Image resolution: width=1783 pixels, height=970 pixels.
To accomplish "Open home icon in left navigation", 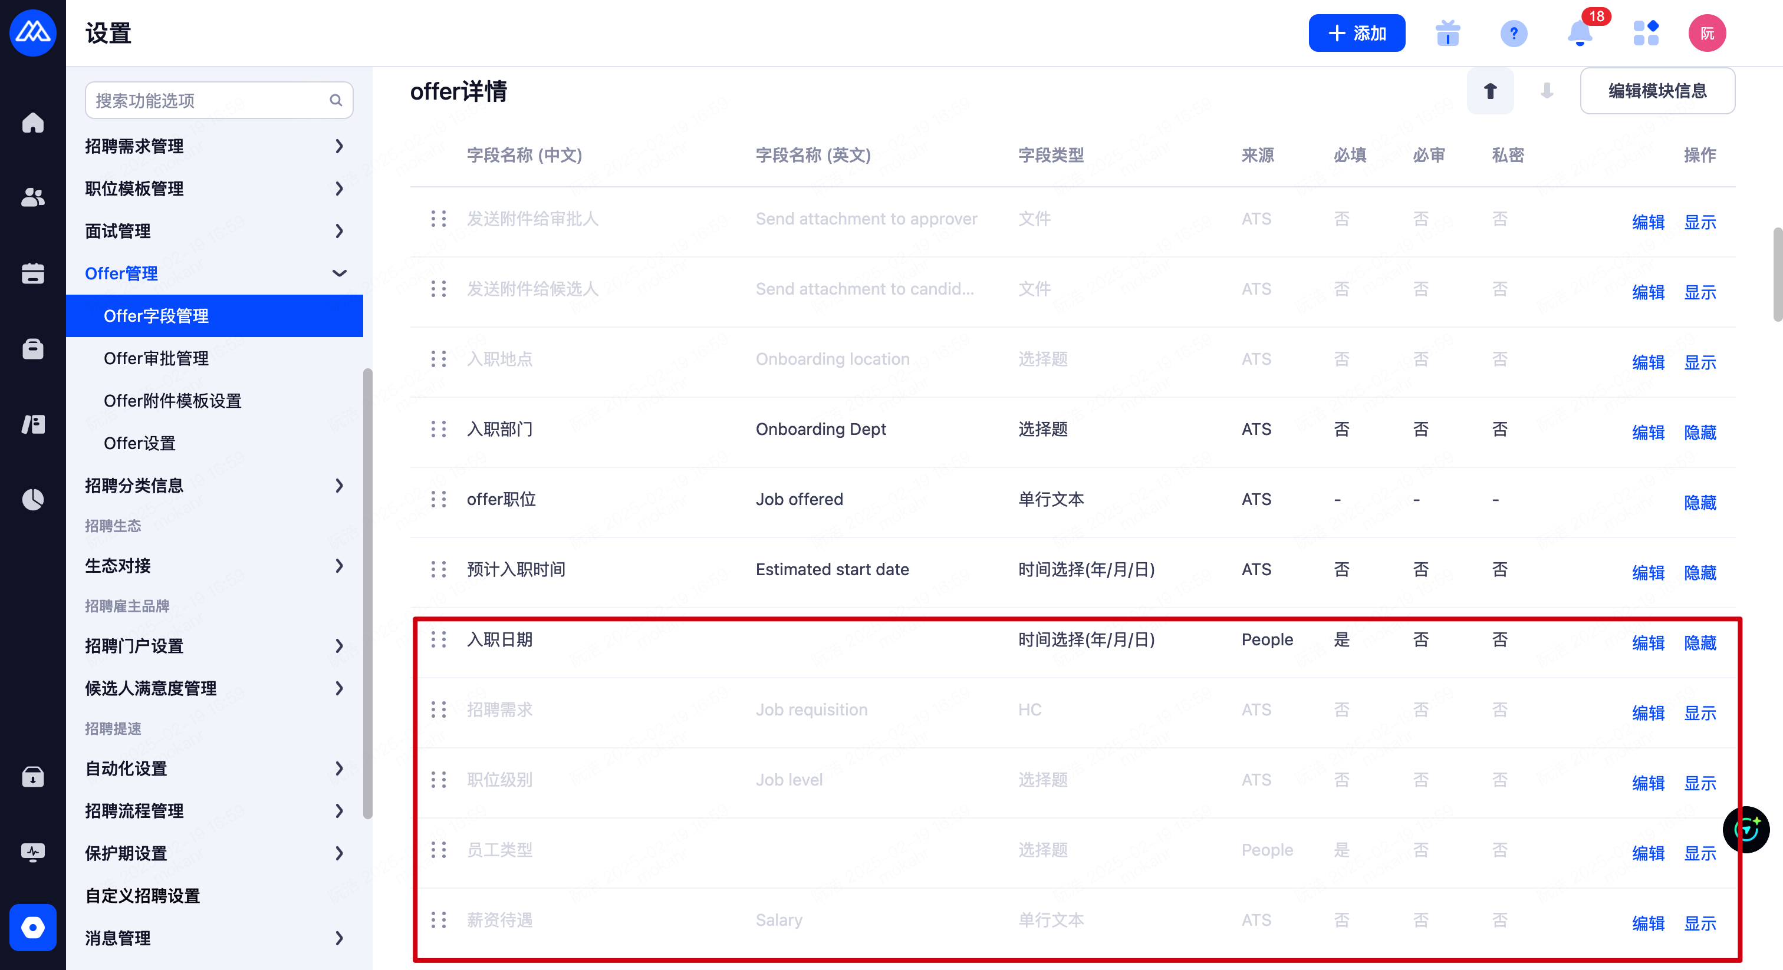I will (32, 123).
